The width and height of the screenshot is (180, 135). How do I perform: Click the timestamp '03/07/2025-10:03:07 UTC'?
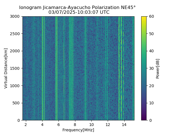pyautogui.click(x=79, y=12)
